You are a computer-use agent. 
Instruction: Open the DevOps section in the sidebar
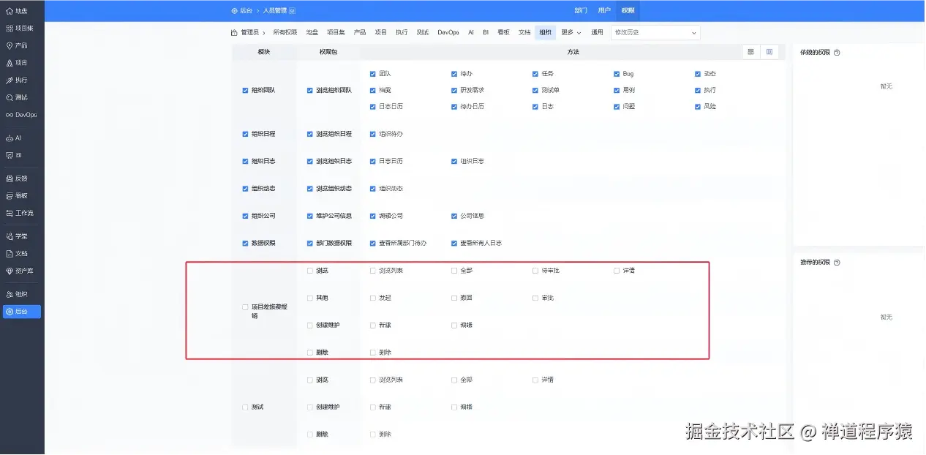coord(22,114)
